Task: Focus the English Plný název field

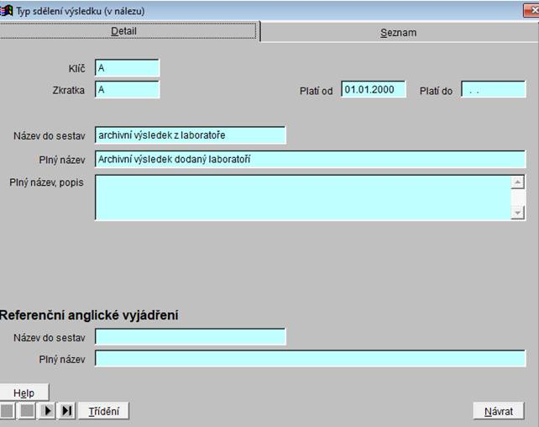Action: pyautogui.click(x=310, y=359)
